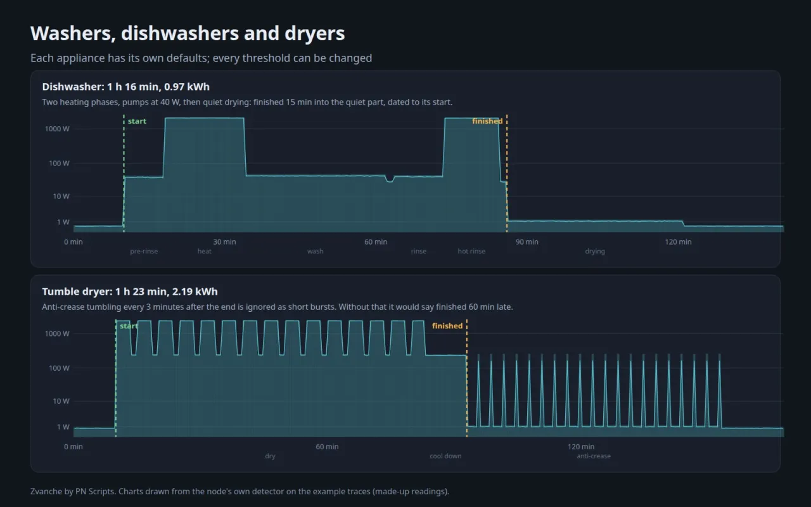Click the dishwasher '1000 W' axis label
811x507 pixels.
click(58, 129)
